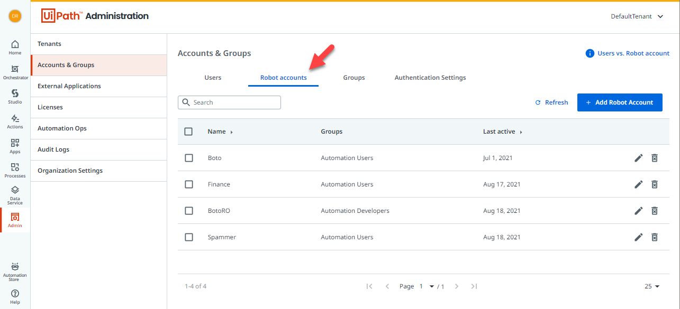Check the Finance row checkbox
This screenshot has width=680, height=309.
pyautogui.click(x=189, y=184)
